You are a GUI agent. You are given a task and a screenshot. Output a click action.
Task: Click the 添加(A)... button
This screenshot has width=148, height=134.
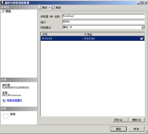pos(120,120)
